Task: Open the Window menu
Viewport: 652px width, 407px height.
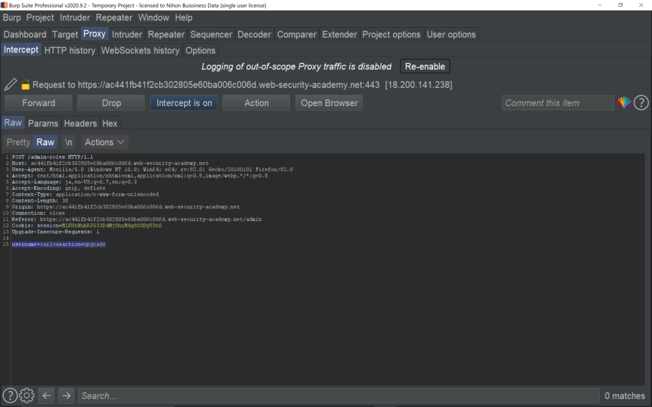Action: [x=154, y=17]
